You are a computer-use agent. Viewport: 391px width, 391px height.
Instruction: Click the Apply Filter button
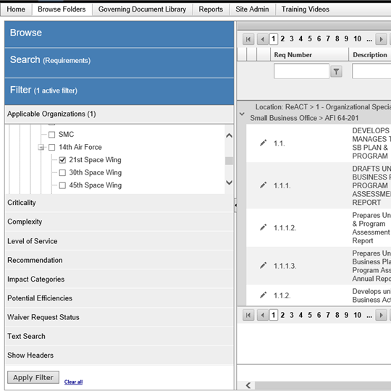pos(33,377)
